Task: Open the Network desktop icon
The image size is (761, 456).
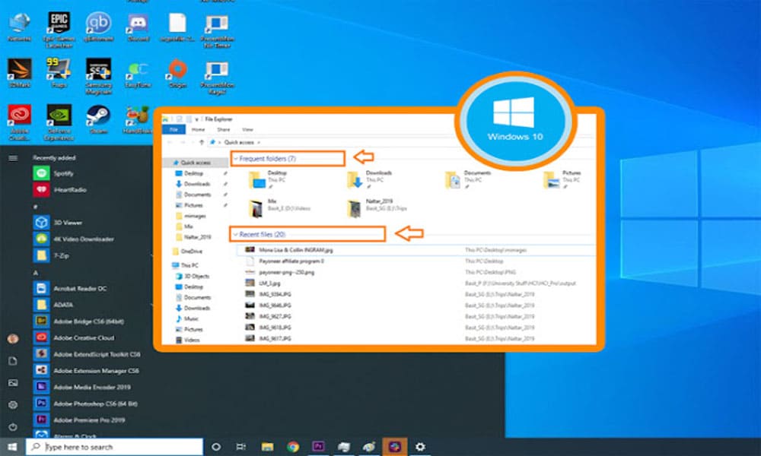Action: click(20, 27)
